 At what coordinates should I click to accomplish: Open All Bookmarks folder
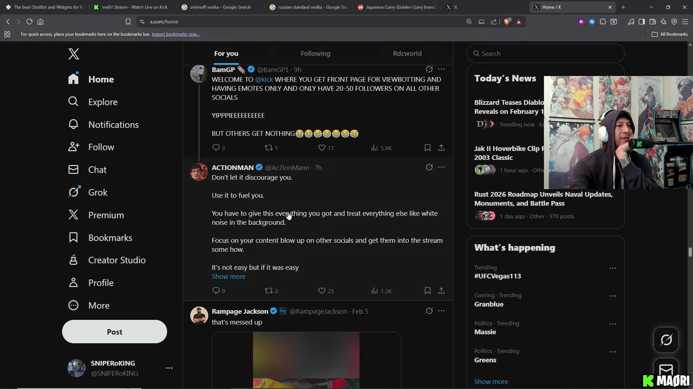670,34
